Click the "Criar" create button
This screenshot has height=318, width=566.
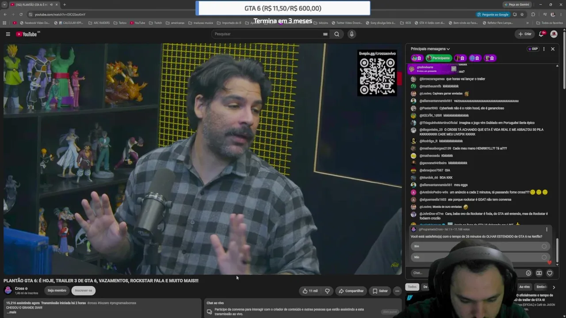point(525,34)
